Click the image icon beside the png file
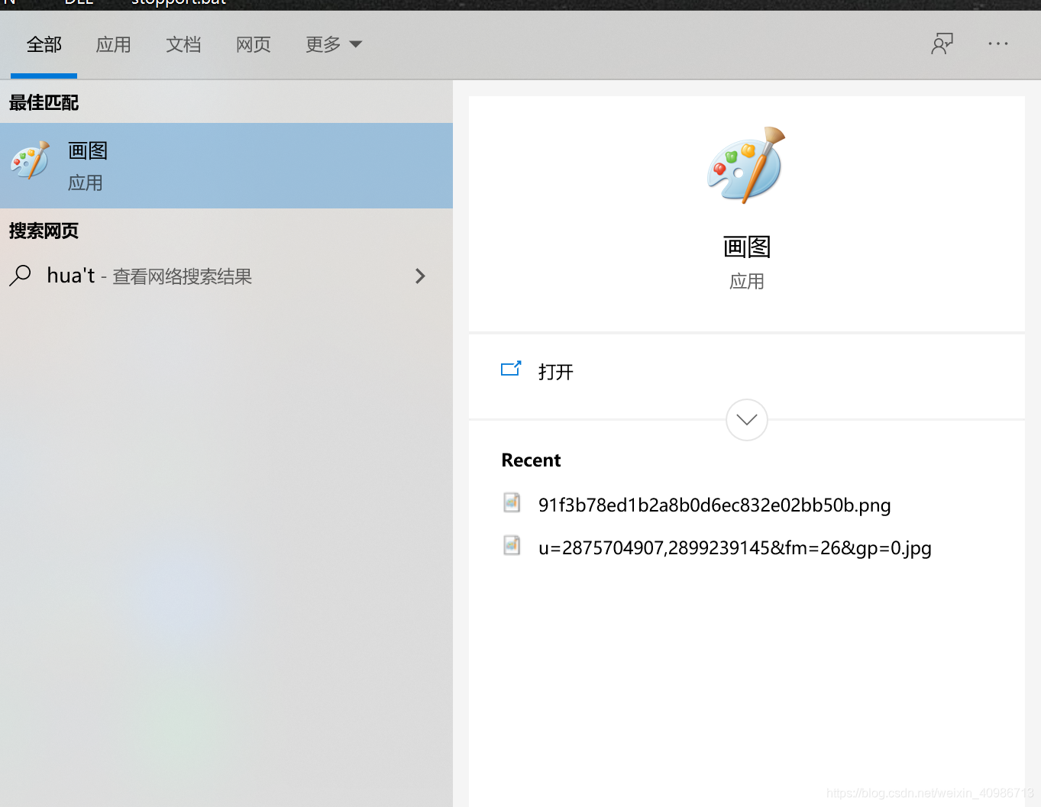The height and width of the screenshot is (807, 1041). (512, 502)
